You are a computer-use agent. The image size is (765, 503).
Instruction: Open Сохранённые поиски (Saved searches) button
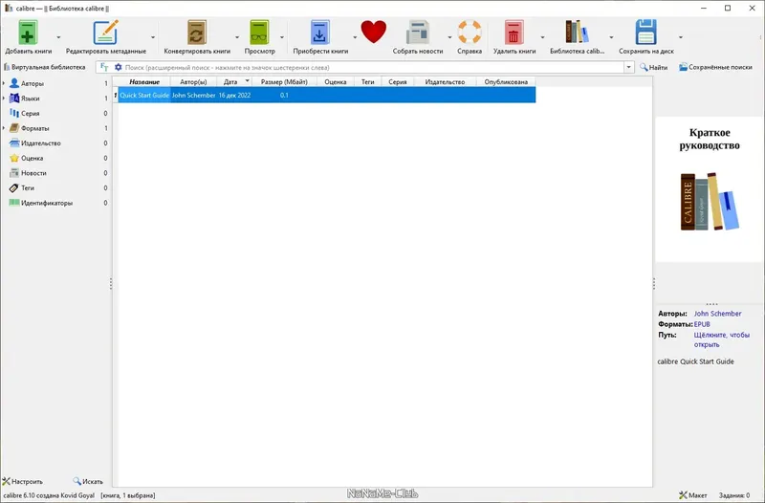(715, 67)
